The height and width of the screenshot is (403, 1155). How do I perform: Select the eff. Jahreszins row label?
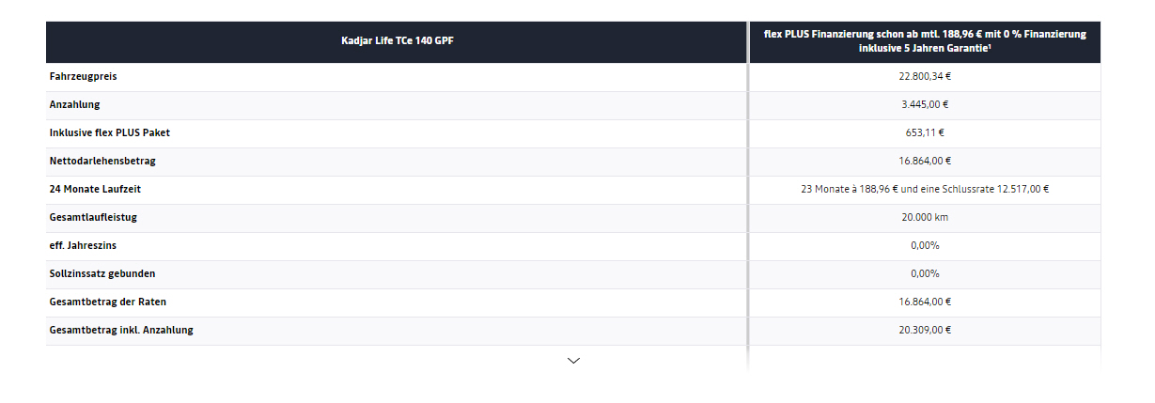(84, 246)
